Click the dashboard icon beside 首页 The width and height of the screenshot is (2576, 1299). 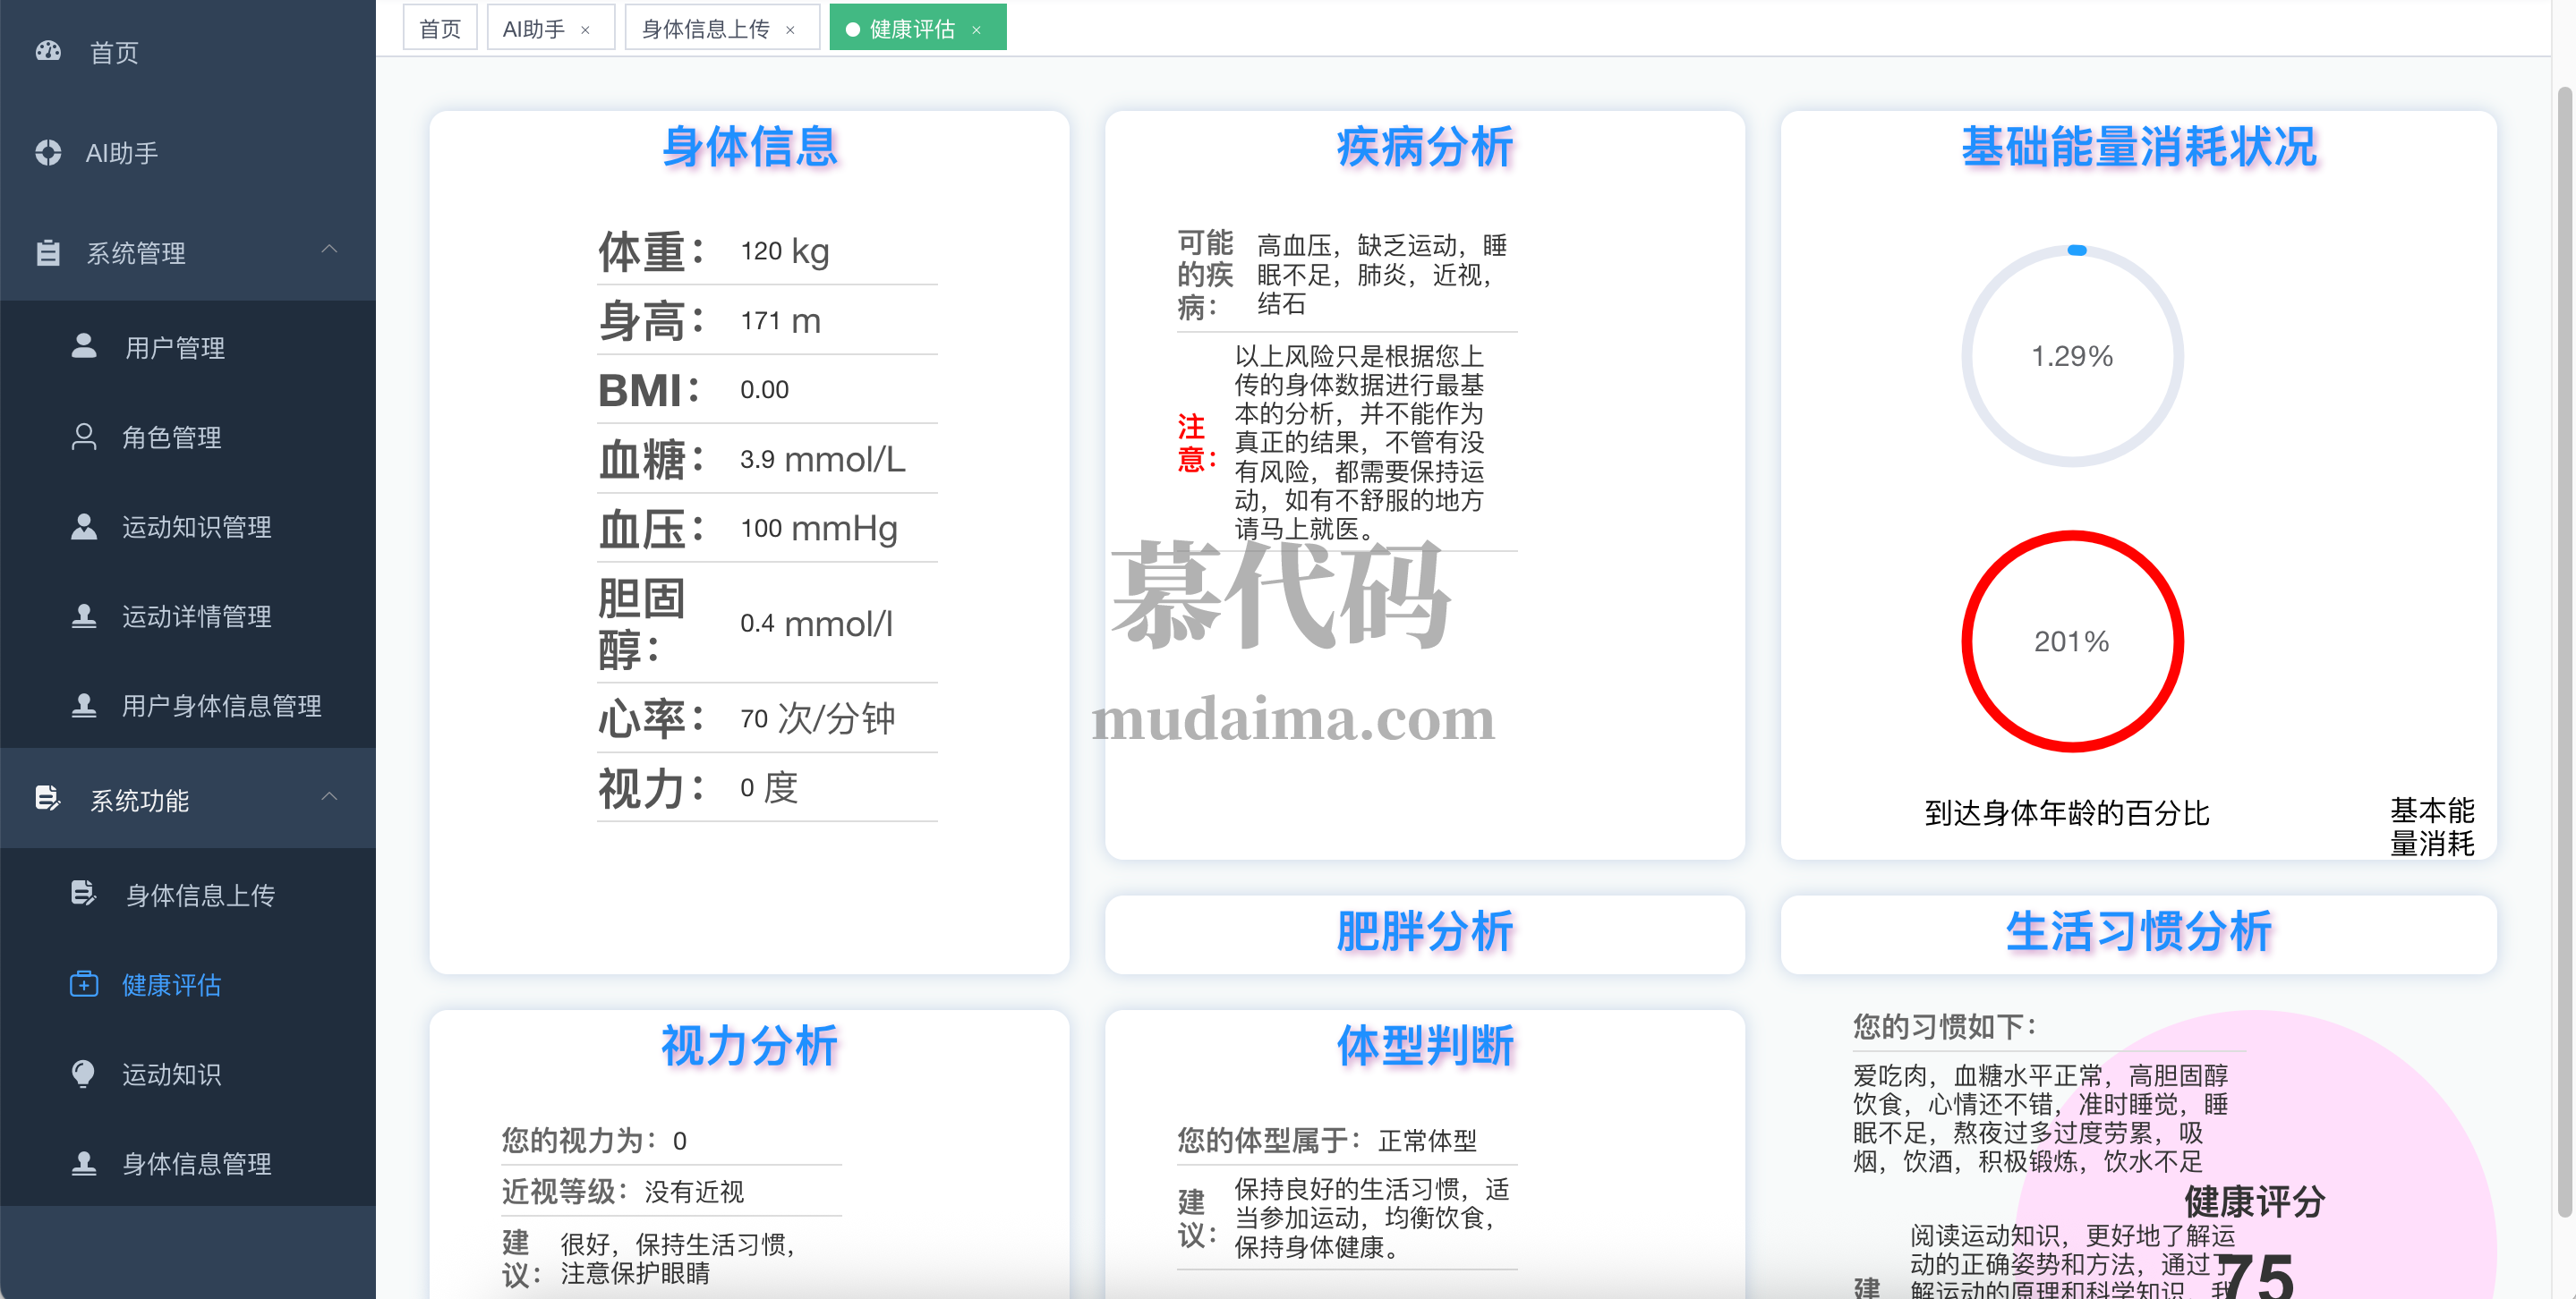click(x=48, y=51)
